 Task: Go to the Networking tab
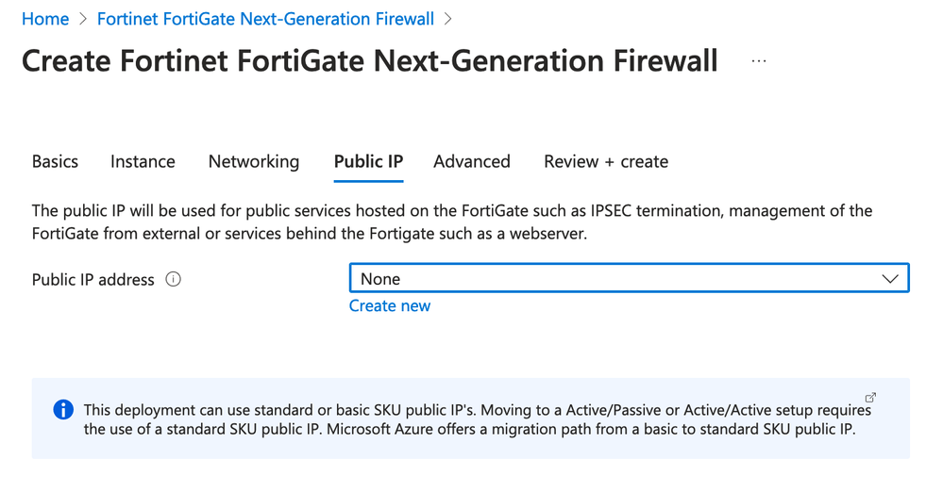tap(253, 161)
